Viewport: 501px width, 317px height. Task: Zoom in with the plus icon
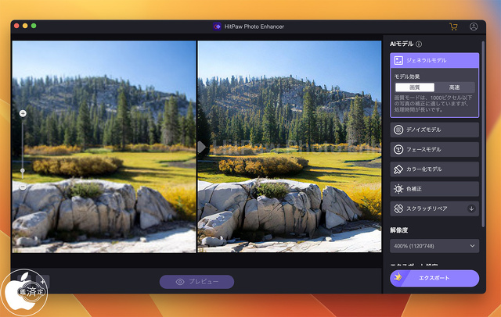tap(23, 113)
